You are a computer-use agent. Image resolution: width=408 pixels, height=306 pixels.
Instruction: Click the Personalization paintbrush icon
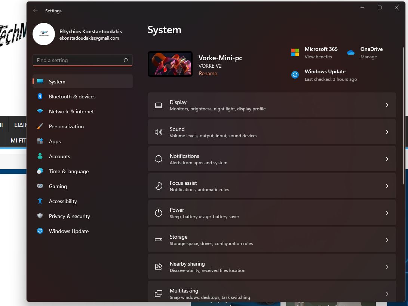[40, 126]
